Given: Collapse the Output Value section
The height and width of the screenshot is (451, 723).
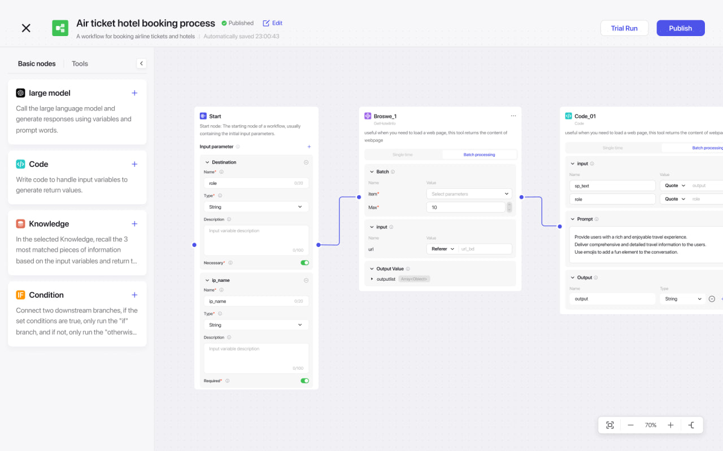Looking at the screenshot, I should (x=372, y=269).
